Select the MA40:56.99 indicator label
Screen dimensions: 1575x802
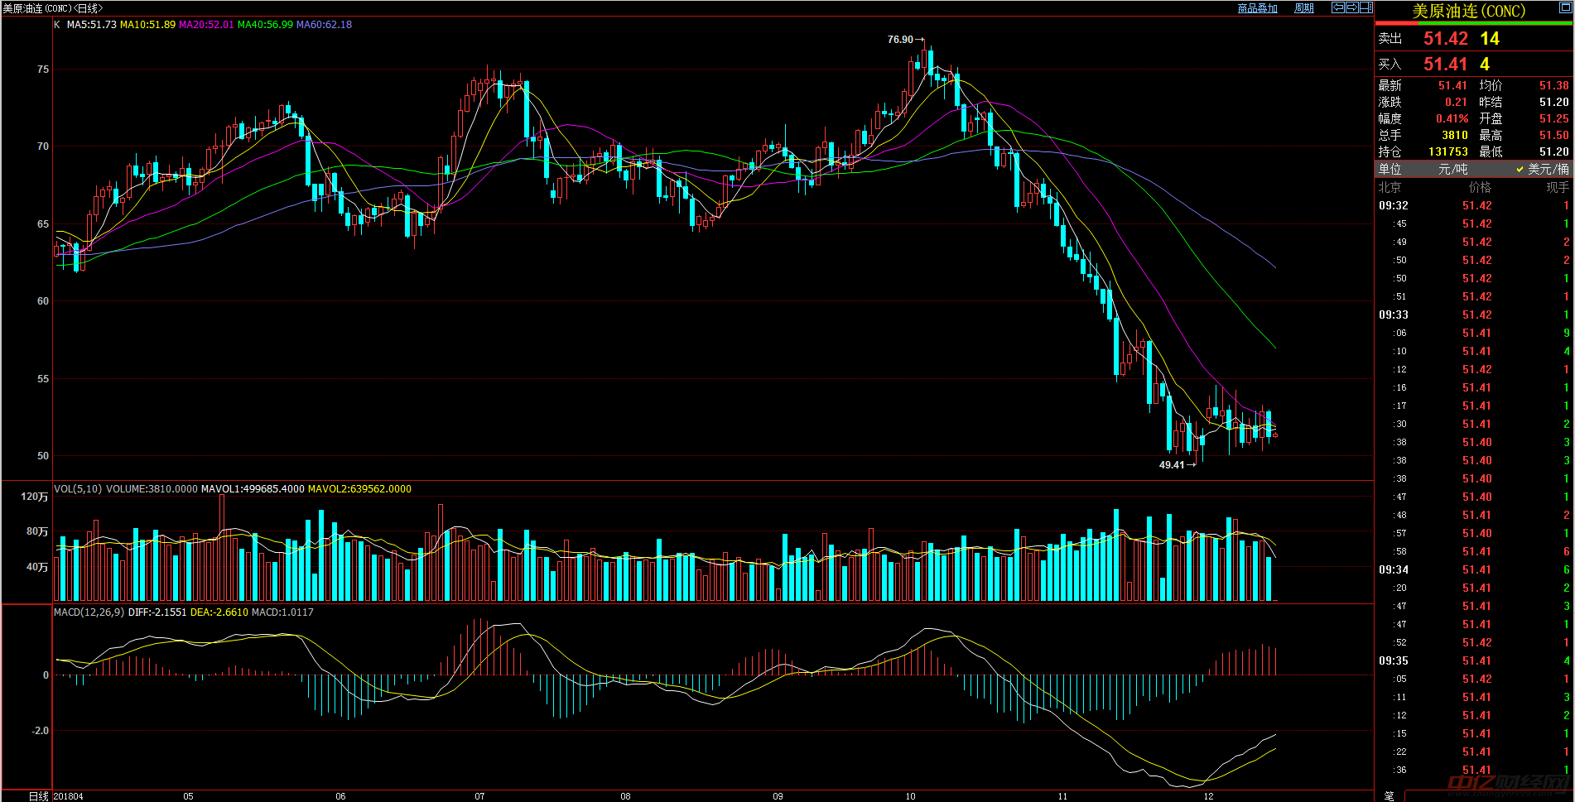tap(265, 25)
